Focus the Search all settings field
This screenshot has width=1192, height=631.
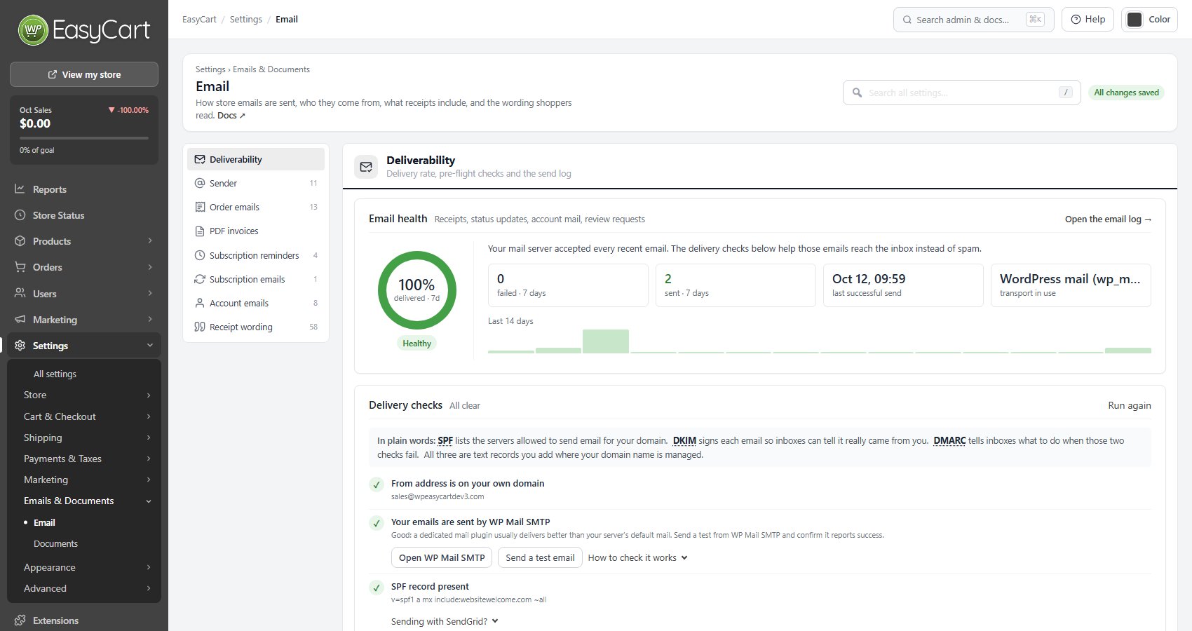[961, 93]
